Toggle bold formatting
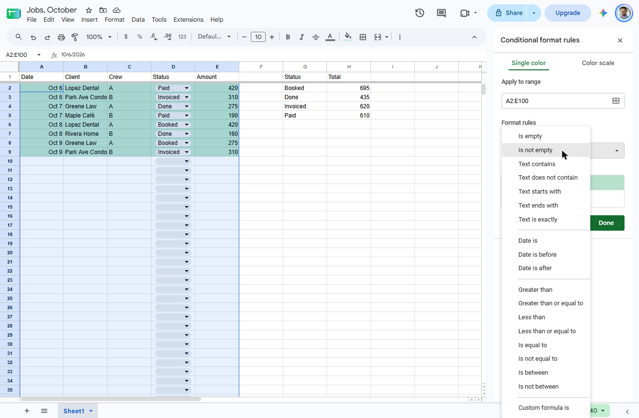 [288, 37]
